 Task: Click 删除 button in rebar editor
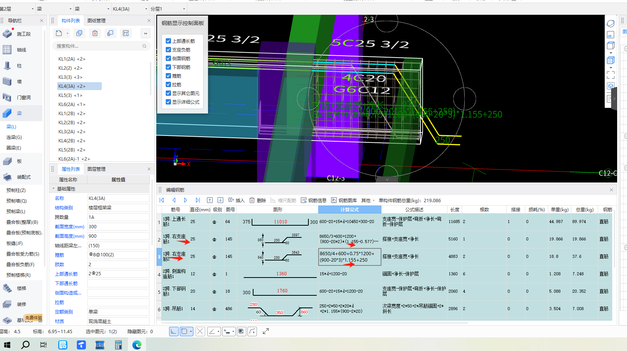[258, 200]
